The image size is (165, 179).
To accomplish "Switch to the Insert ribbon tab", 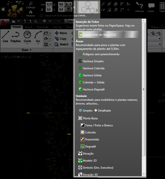I will tap(29, 27).
